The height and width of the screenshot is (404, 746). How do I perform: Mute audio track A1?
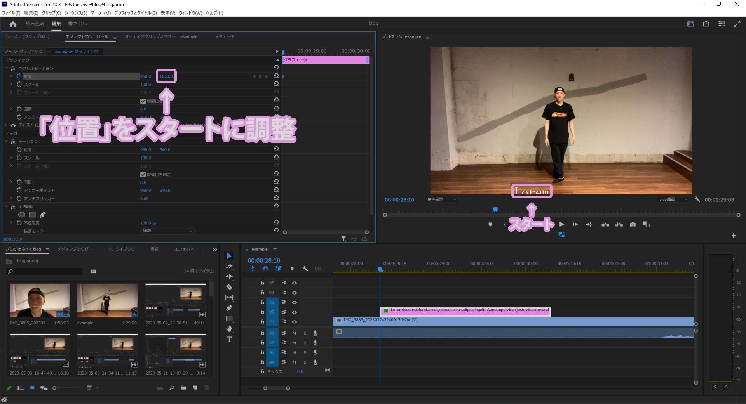tap(295, 333)
